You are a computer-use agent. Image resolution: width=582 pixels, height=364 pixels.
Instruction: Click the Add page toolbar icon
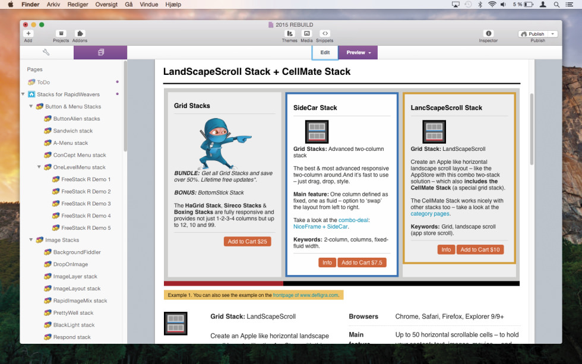pyautogui.click(x=29, y=33)
